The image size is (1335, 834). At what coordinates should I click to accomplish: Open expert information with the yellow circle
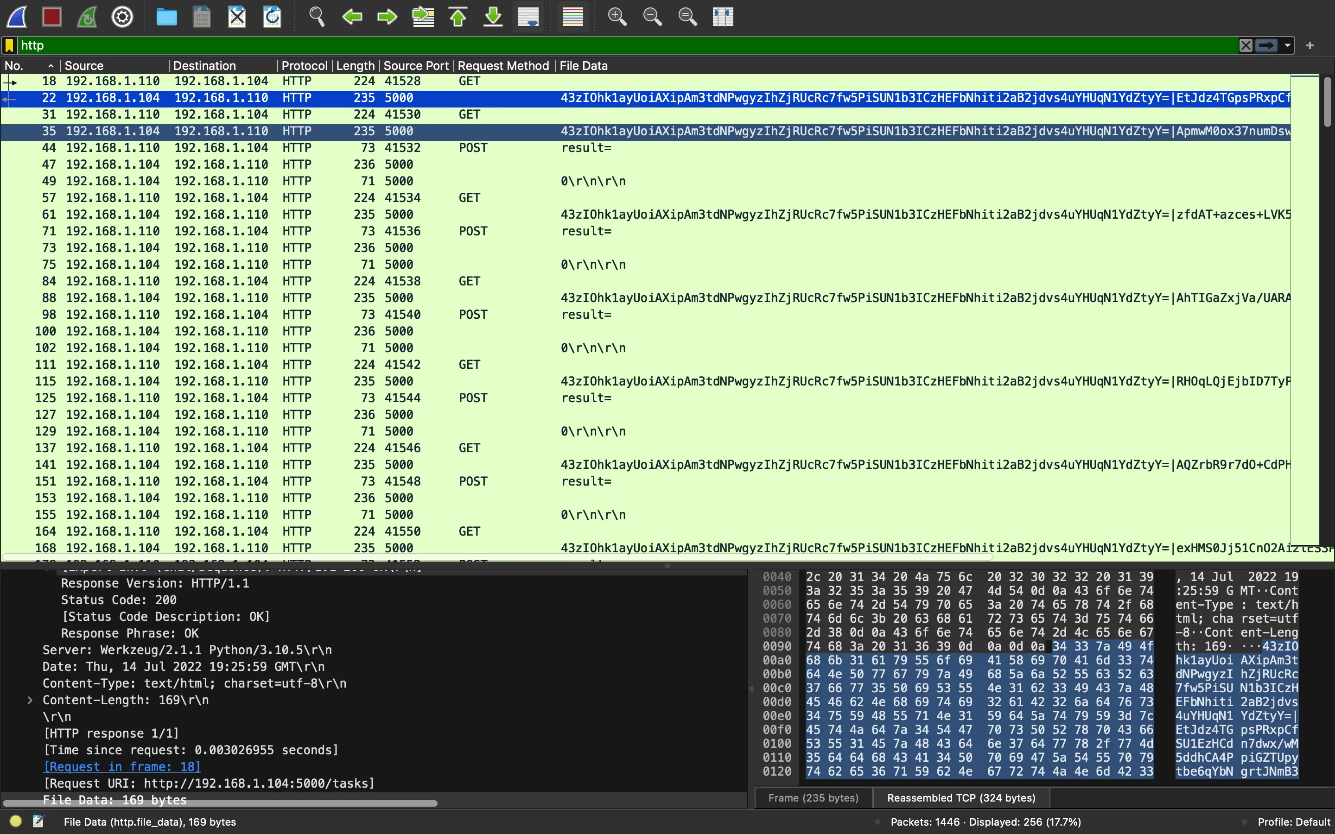click(x=15, y=821)
